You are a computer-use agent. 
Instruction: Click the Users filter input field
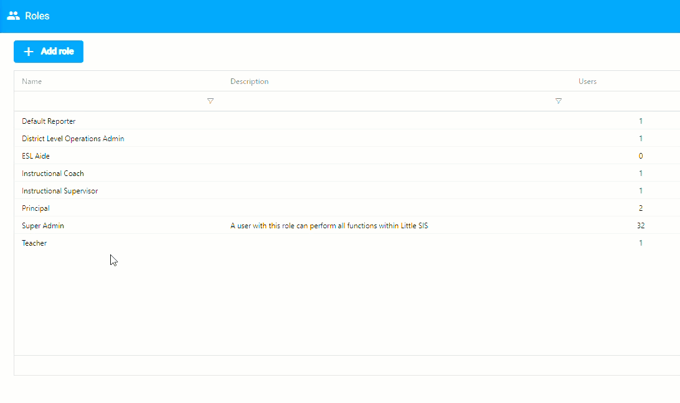(x=625, y=101)
